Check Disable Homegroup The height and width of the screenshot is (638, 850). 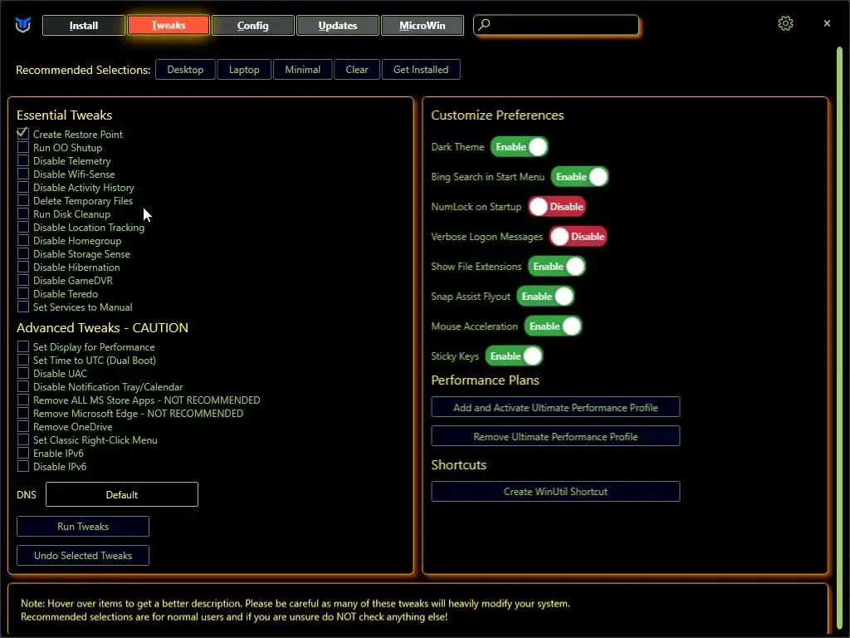(x=22, y=240)
